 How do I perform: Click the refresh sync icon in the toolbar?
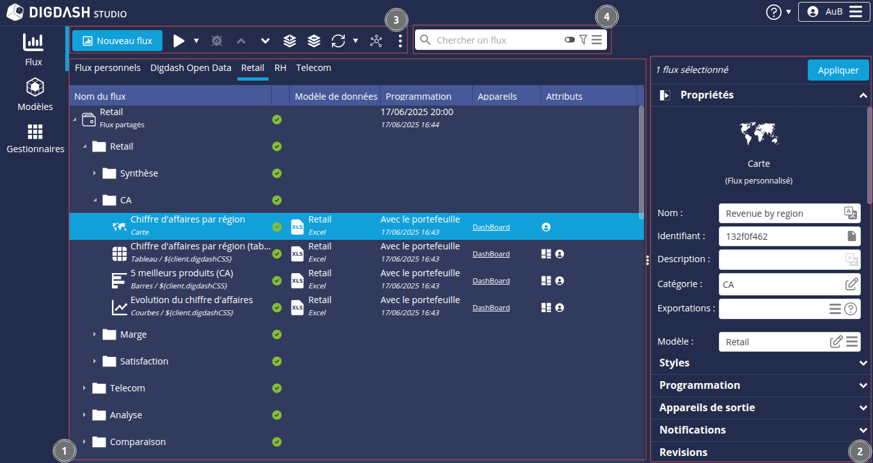pyautogui.click(x=338, y=41)
